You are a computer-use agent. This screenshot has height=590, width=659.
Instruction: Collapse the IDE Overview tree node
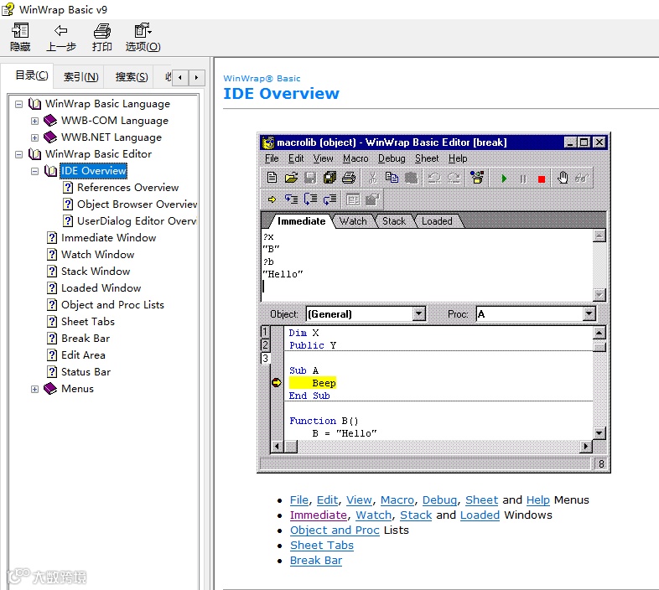point(35,172)
